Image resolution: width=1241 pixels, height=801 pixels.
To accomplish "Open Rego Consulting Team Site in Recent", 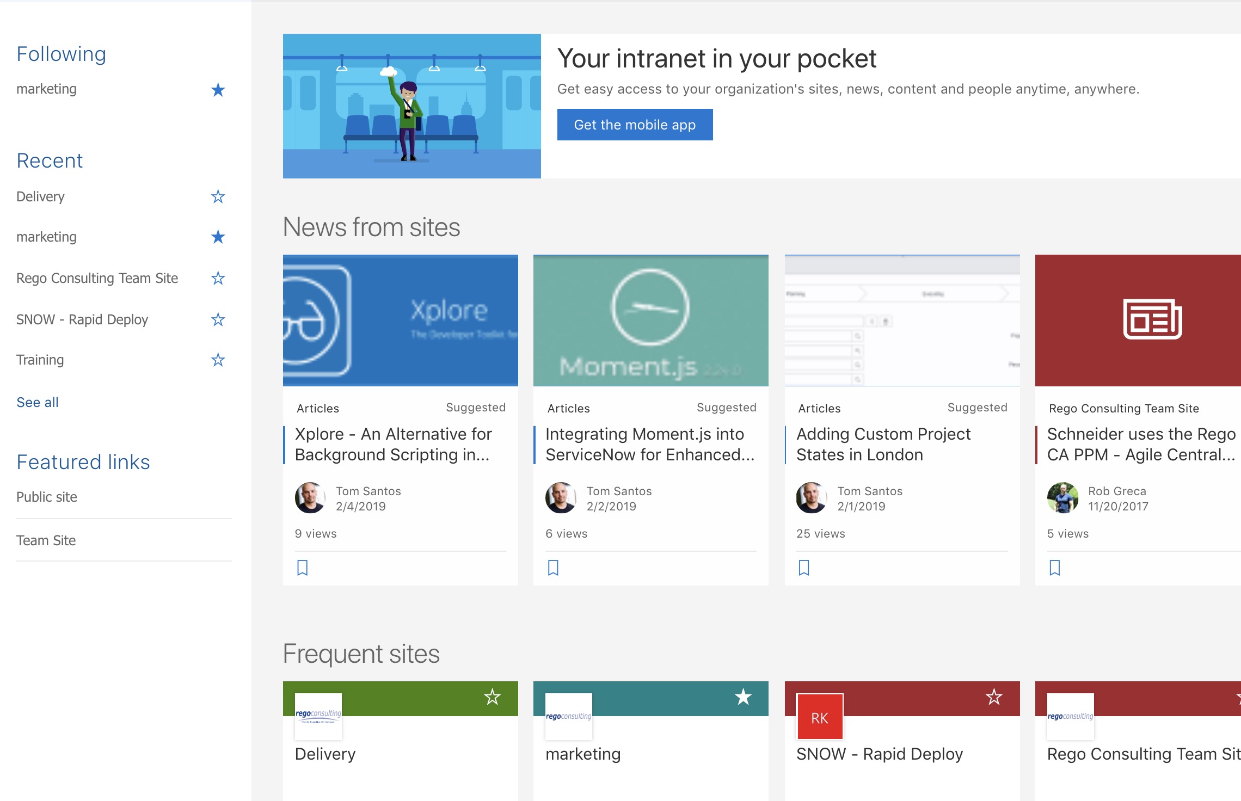I will [x=97, y=278].
